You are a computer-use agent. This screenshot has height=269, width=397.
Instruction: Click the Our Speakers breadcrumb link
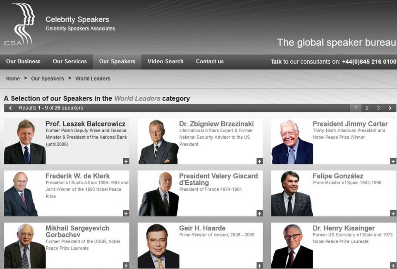click(48, 79)
